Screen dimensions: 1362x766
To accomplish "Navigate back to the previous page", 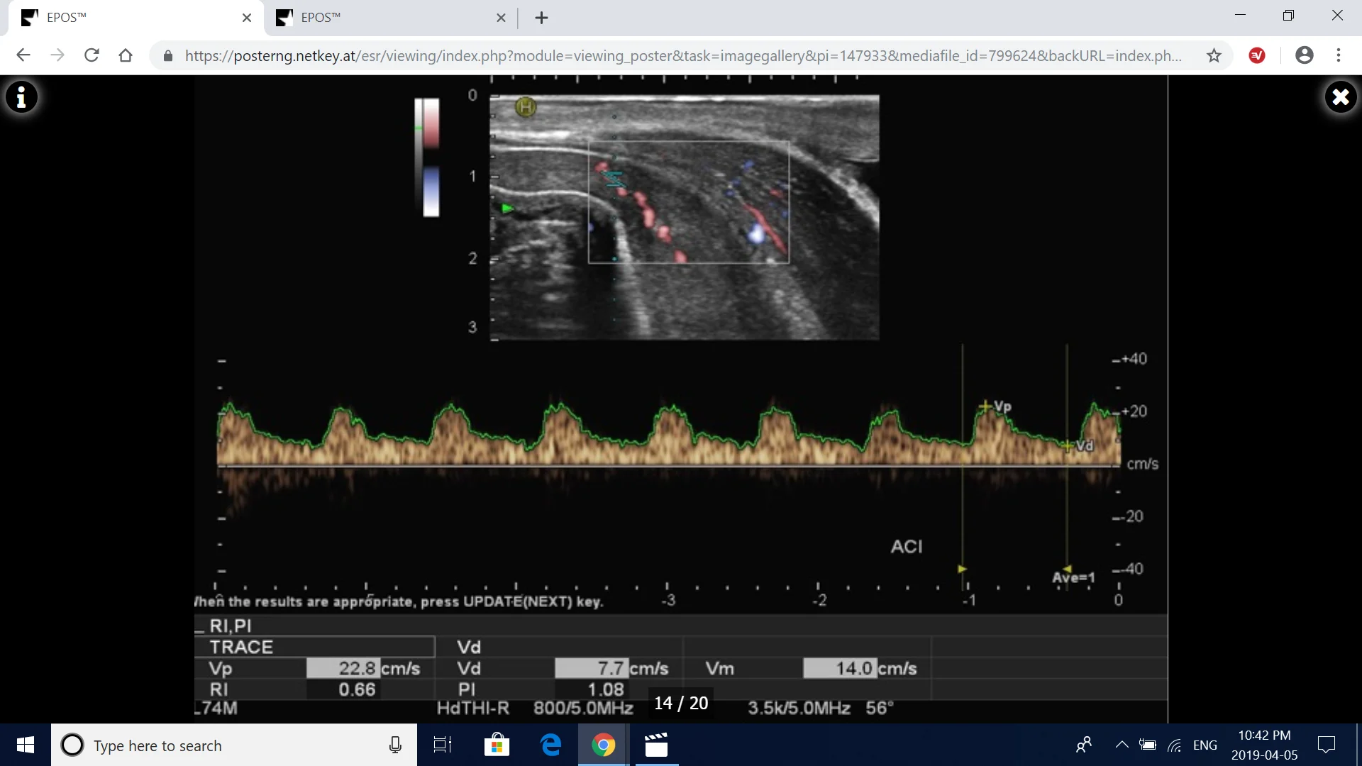I will pyautogui.click(x=23, y=55).
